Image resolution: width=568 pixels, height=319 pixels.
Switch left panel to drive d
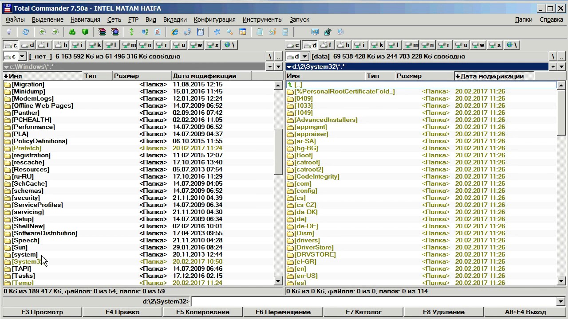click(x=28, y=45)
